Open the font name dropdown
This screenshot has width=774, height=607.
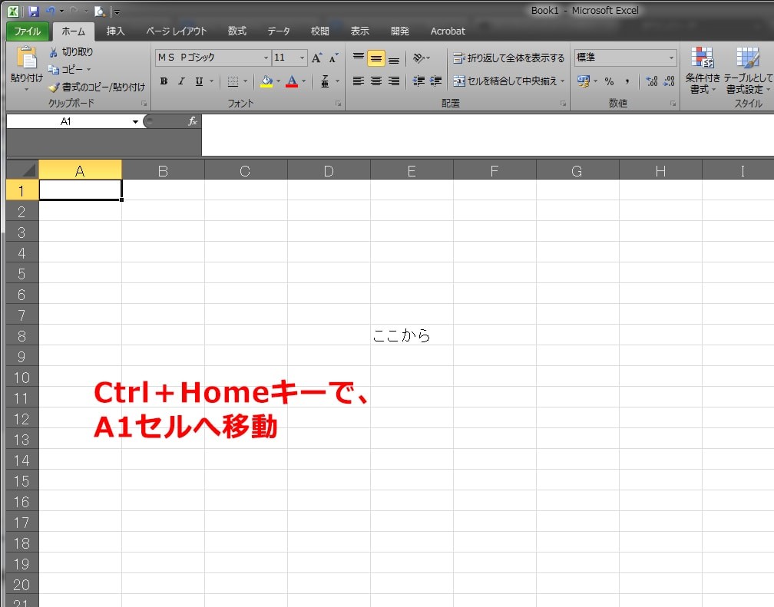265,57
